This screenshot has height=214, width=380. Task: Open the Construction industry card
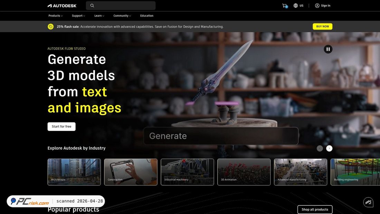pos(131,172)
